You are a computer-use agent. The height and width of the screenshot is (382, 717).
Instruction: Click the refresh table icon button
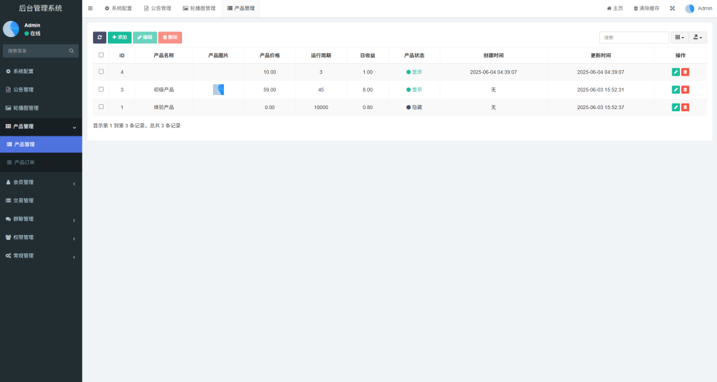(99, 38)
